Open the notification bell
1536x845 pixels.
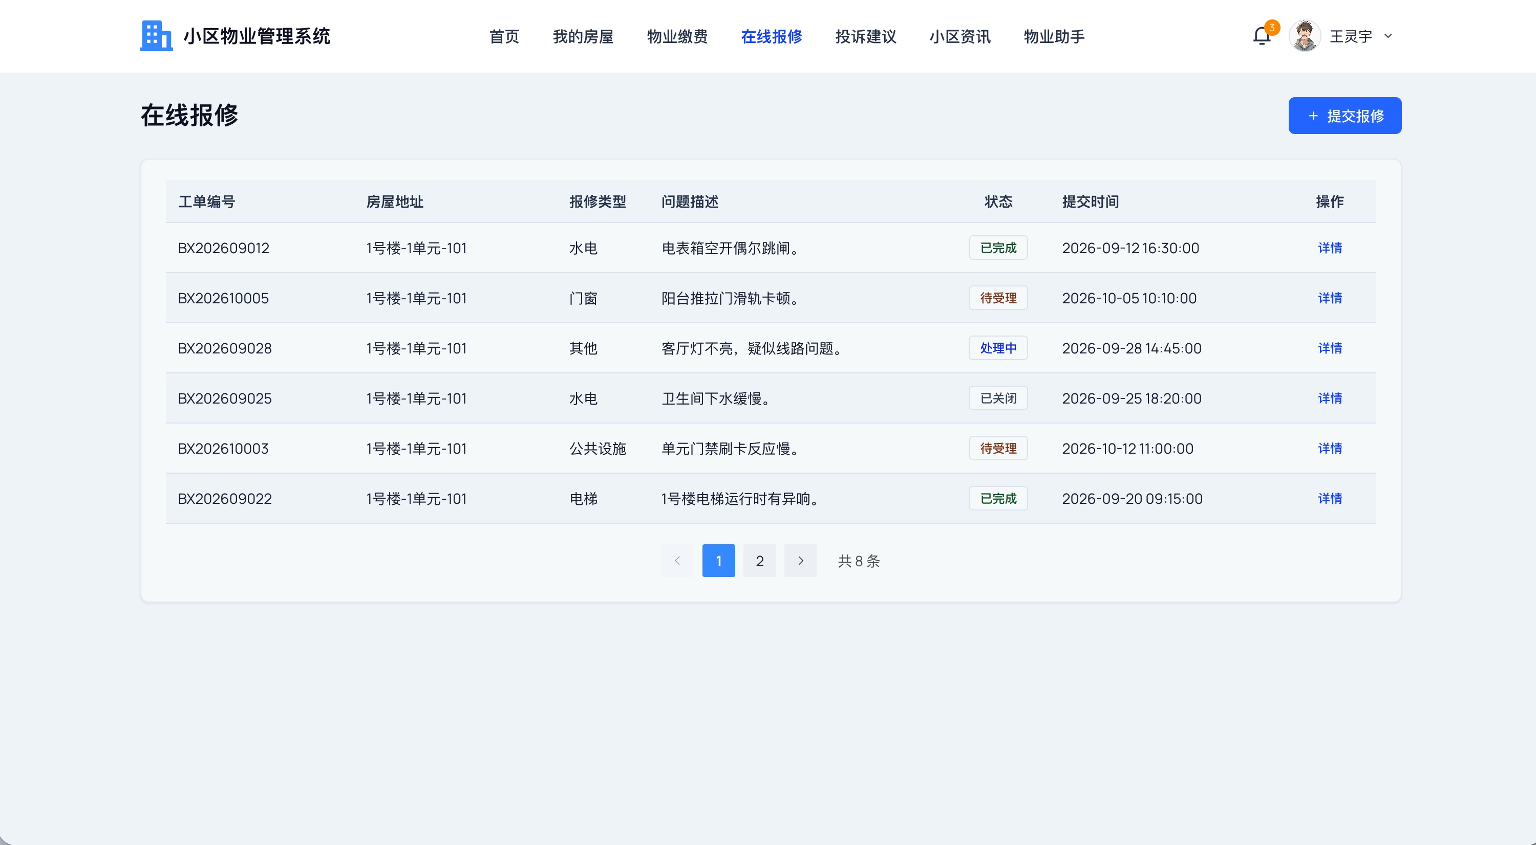(x=1261, y=36)
